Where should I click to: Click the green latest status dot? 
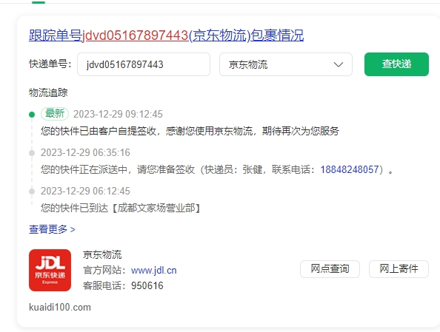click(32, 115)
